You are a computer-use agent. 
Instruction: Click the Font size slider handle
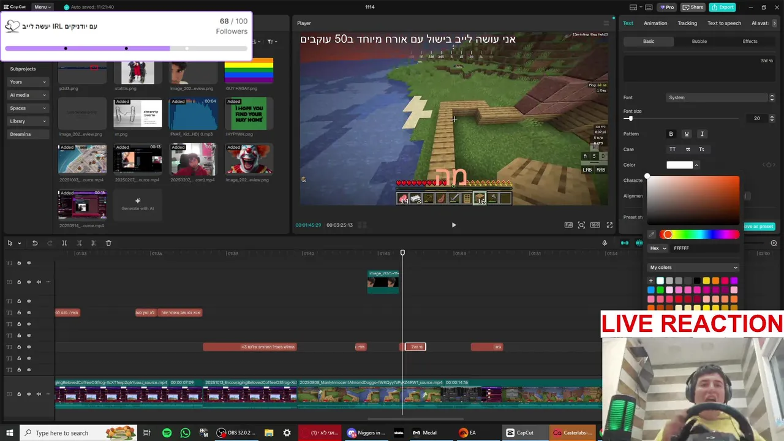click(x=630, y=118)
